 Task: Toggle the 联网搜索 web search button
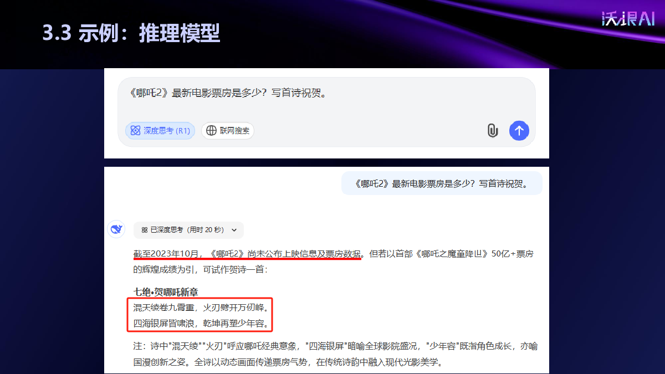[228, 131]
